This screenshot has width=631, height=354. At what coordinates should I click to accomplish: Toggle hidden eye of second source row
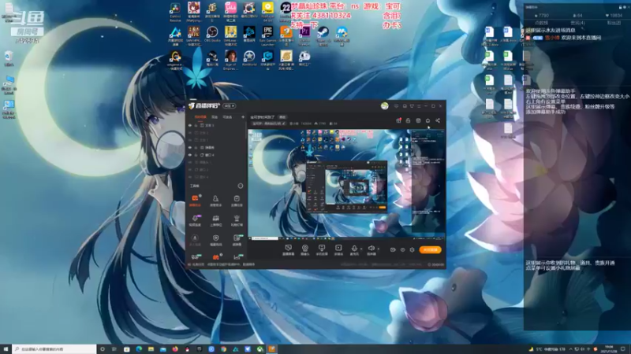pyautogui.click(x=190, y=133)
